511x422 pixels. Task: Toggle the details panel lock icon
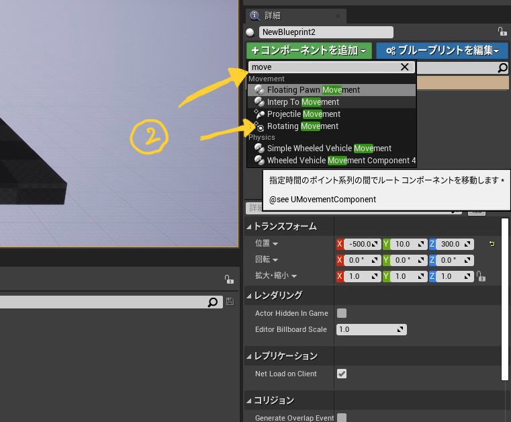click(502, 32)
